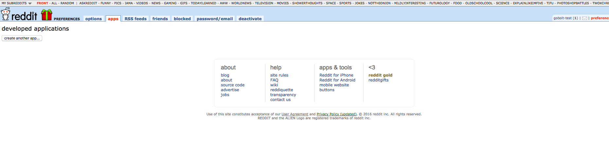The width and height of the screenshot is (609, 145).
Task: Go to FRONT in the subreddit bar
Action: 42,3
